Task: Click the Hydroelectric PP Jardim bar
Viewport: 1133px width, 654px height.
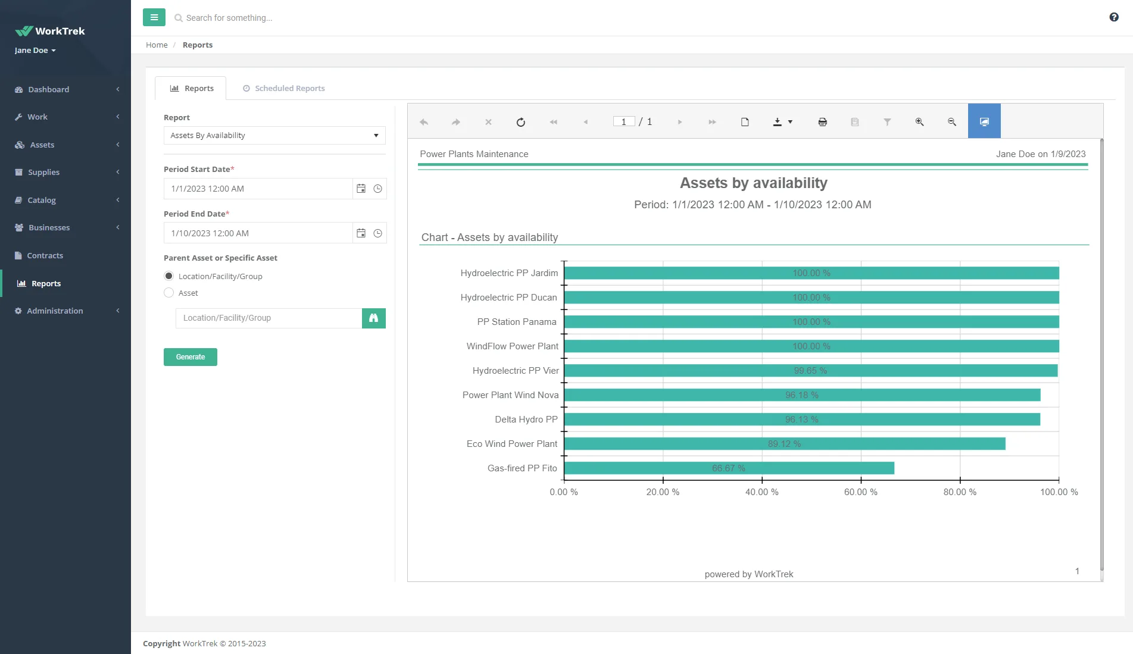Action: [x=811, y=273]
